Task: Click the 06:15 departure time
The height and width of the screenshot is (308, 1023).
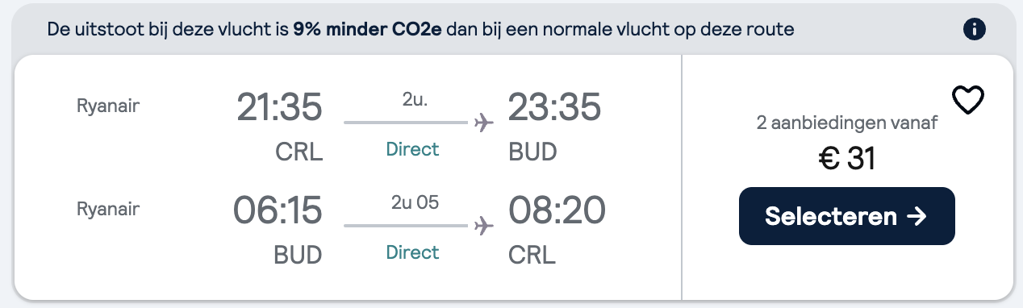Action: point(278,210)
